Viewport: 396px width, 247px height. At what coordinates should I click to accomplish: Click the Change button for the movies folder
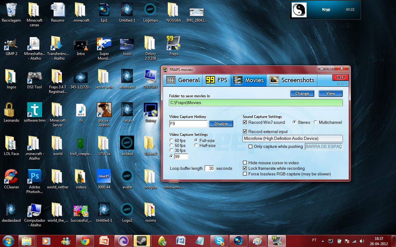pos(302,93)
